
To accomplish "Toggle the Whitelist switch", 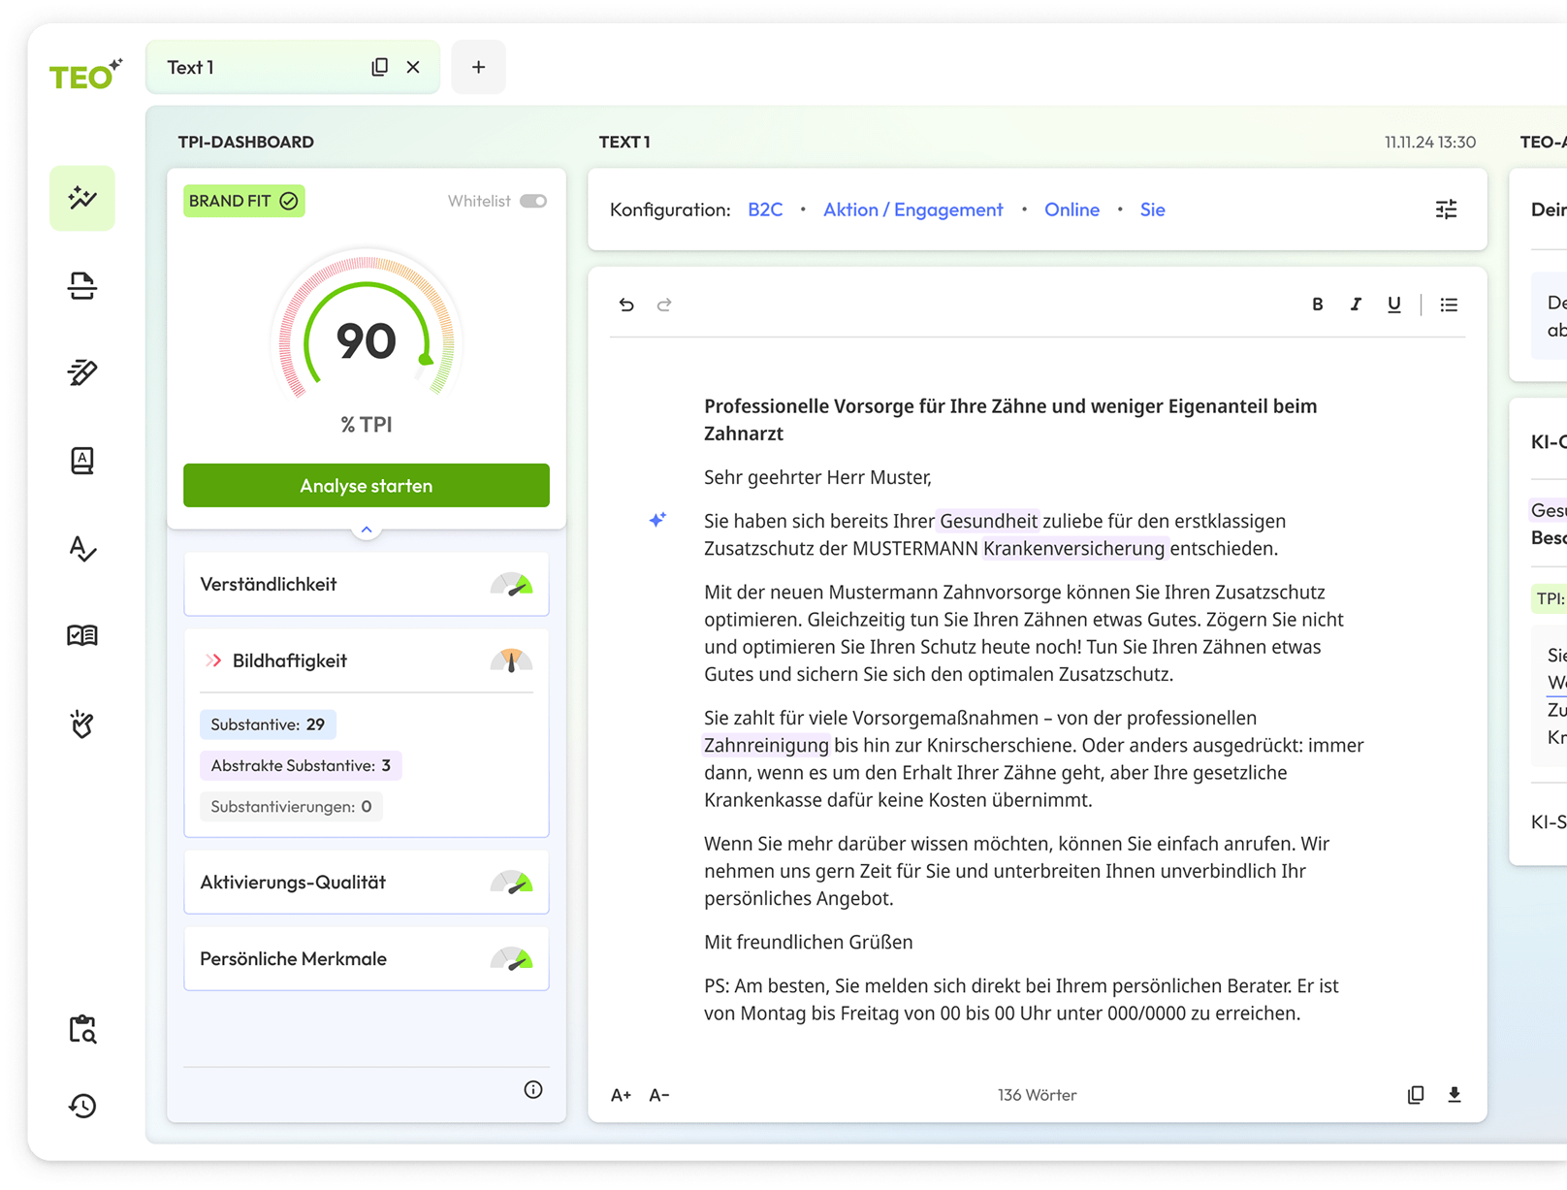I will point(533,201).
